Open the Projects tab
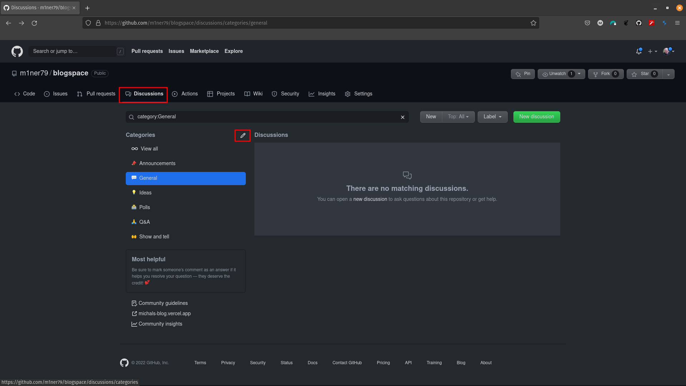Screen dimensions: 686x386 pos(221,94)
